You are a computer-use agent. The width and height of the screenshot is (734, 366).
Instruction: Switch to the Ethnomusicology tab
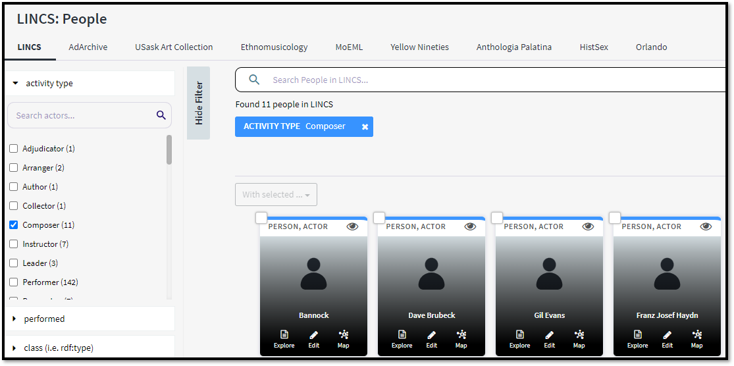pos(274,47)
